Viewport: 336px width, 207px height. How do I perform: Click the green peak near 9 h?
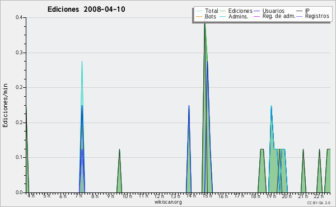119,171
